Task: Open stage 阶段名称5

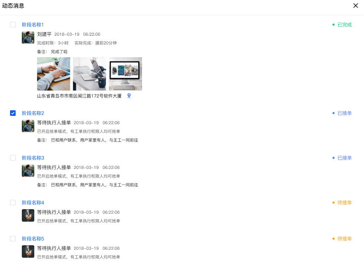Action: (33, 239)
